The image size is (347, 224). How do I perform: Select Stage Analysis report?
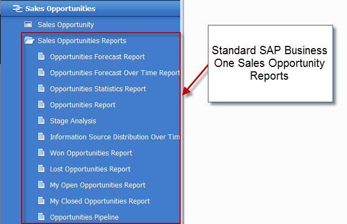pyautogui.click(x=73, y=121)
